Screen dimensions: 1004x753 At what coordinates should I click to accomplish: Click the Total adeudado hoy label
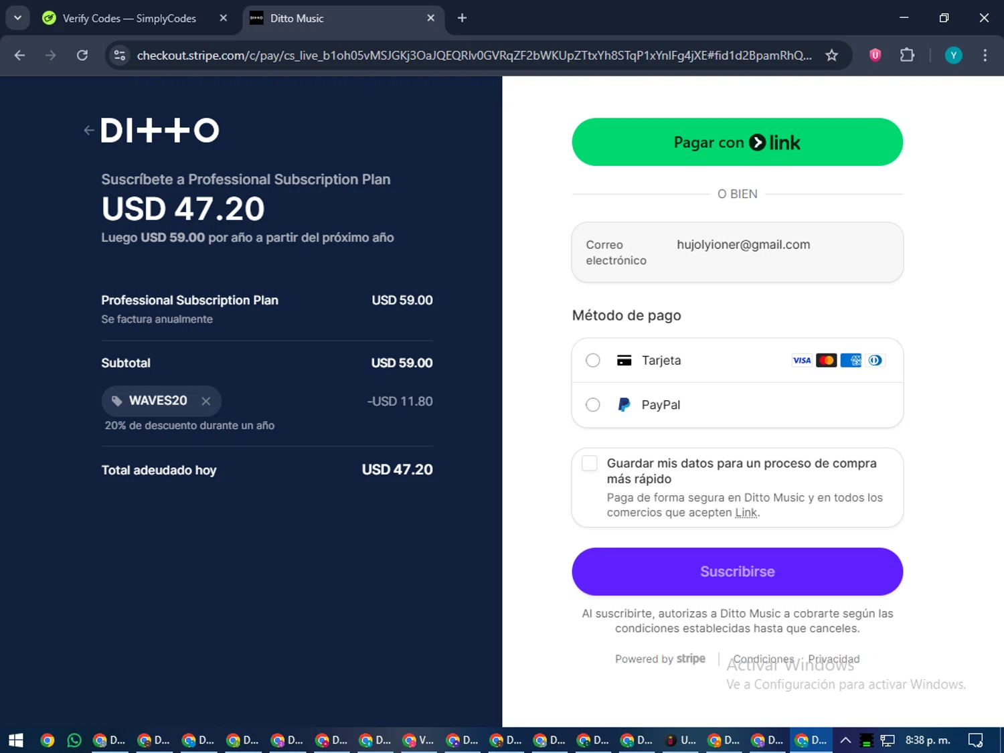pos(159,470)
